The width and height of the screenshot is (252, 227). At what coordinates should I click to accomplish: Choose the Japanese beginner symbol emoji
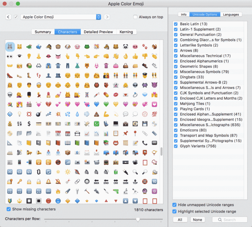[10, 201]
